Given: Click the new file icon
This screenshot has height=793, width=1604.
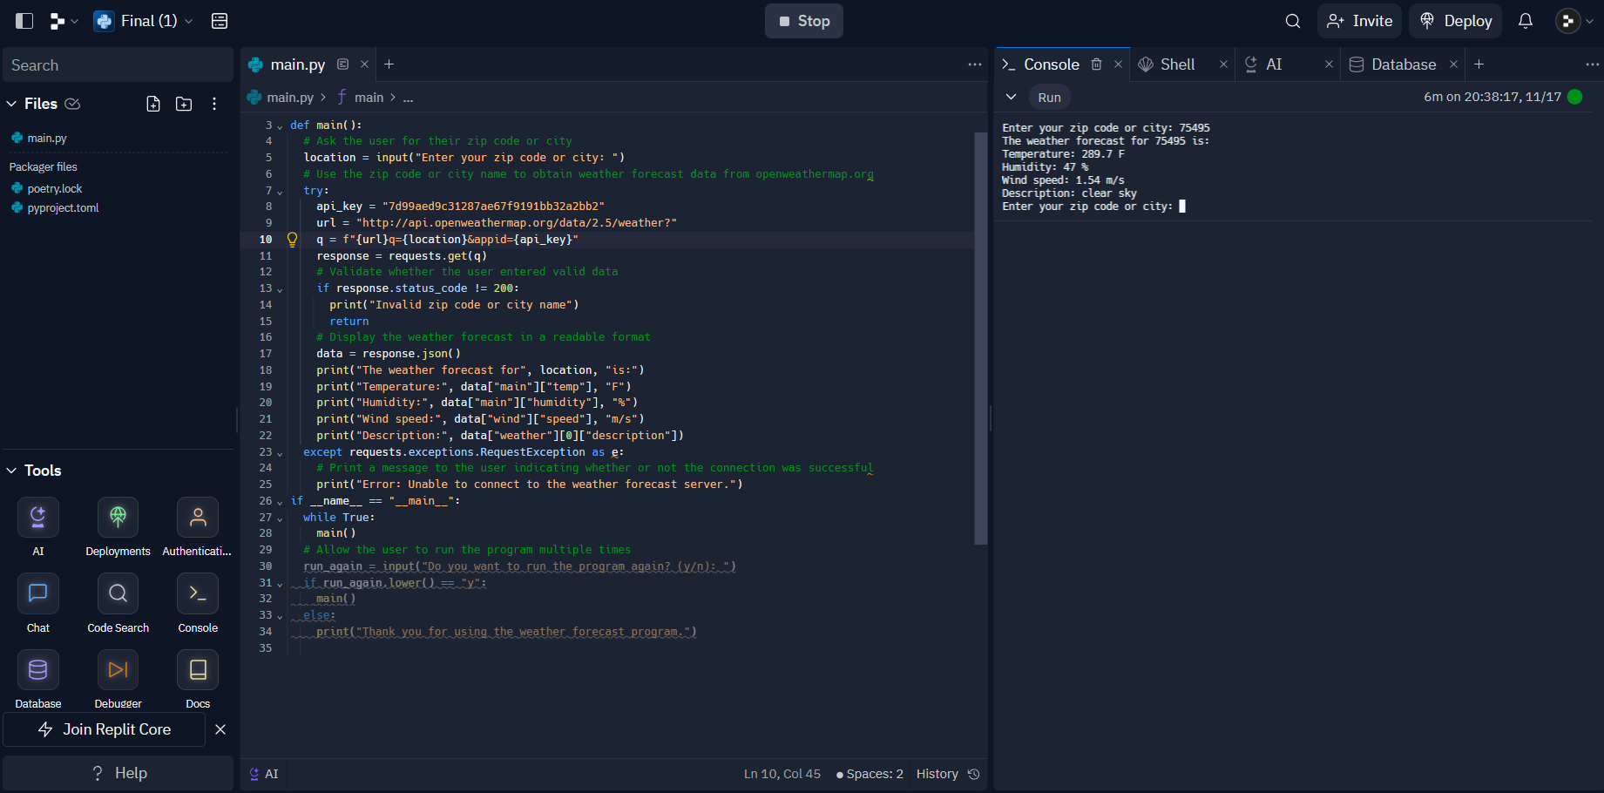Looking at the screenshot, I should [x=153, y=104].
